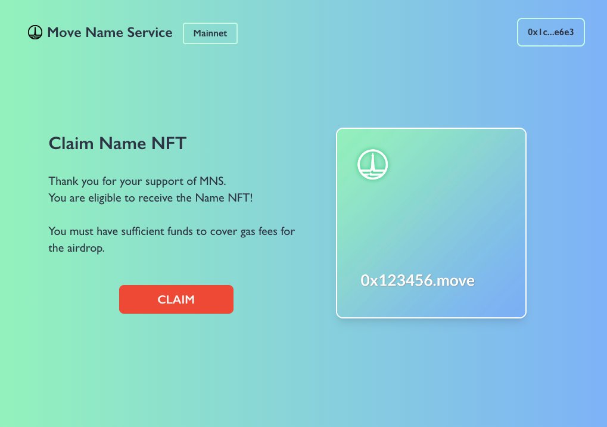Select the Mainnet network button

pos(210,33)
